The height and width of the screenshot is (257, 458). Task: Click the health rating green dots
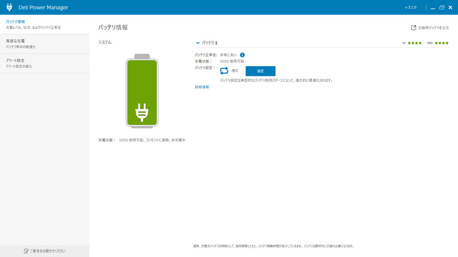(x=414, y=43)
